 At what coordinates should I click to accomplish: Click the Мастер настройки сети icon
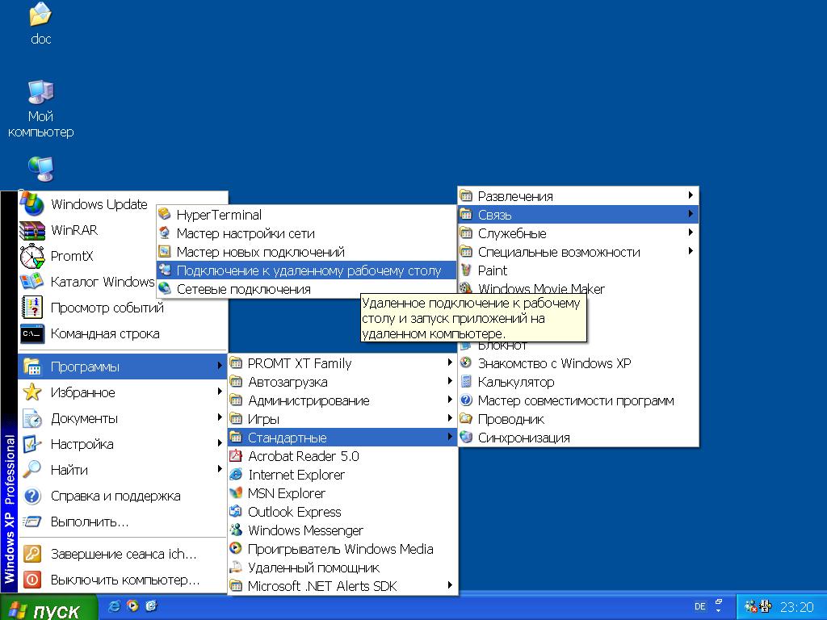pos(165,232)
